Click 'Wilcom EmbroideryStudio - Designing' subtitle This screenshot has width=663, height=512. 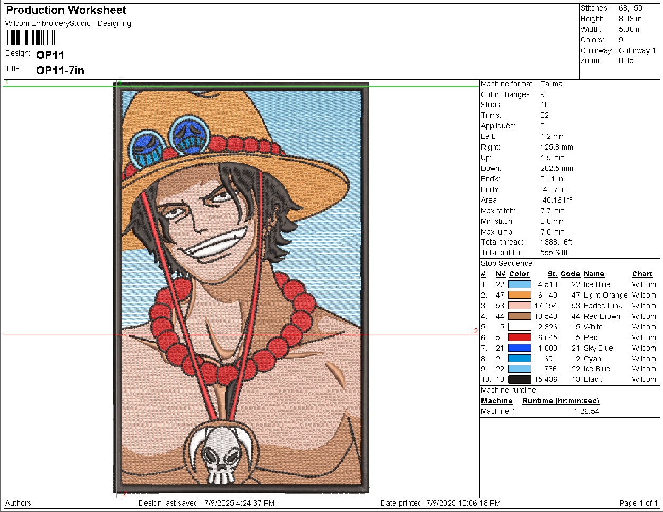[x=68, y=23]
